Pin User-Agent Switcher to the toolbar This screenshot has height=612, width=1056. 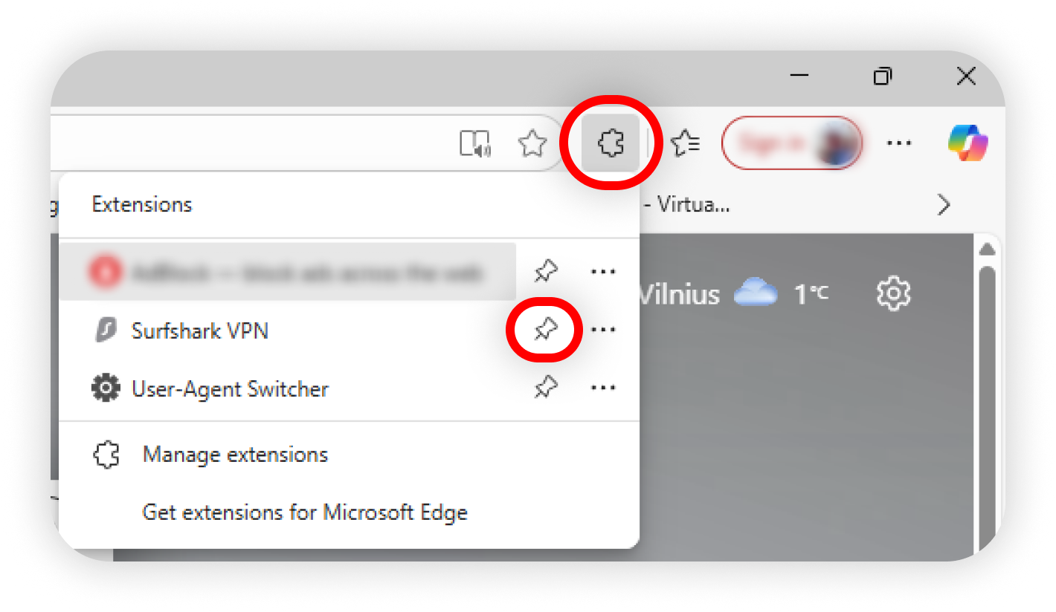click(x=545, y=388)
